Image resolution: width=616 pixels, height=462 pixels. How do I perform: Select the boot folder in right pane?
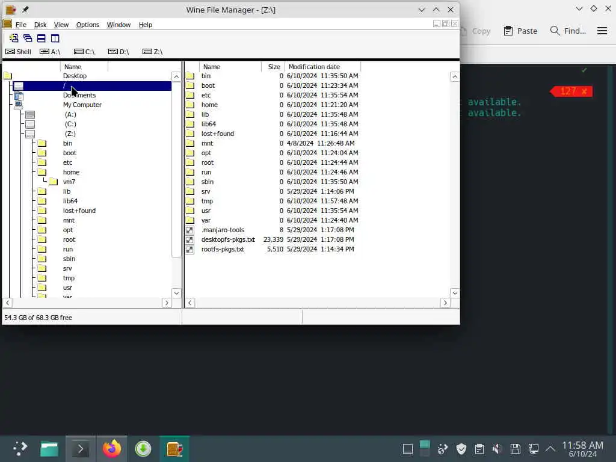point(208,85)
